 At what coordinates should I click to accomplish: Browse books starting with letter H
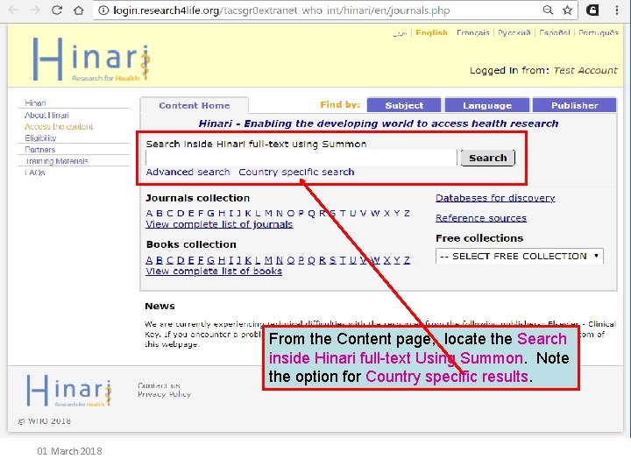pyautogui.click(x=222, y=260)
